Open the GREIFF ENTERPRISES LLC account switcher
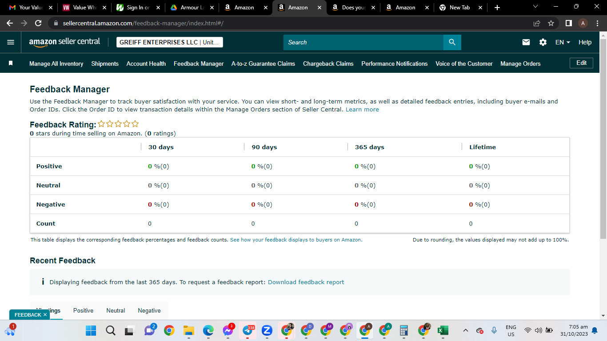 170,42
